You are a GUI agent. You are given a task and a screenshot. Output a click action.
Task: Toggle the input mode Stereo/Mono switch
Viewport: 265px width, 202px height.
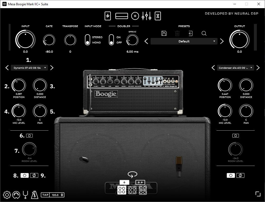[x=88, y=40]
